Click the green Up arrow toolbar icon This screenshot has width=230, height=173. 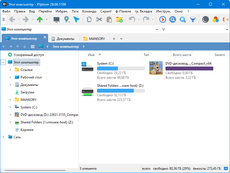[x=40, y=19]
